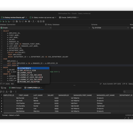133x130 pixels.
Task: Sort by DEPARTMENT_ID column header
Action: 126,95
